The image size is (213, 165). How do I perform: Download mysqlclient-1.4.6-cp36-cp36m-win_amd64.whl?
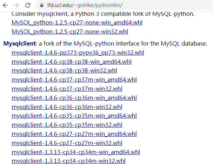(x=74, y=98)
